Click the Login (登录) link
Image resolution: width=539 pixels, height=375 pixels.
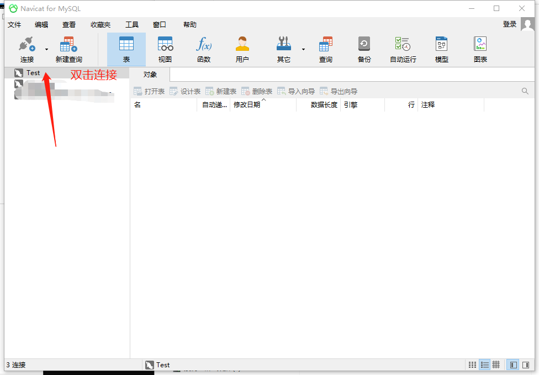510,24
